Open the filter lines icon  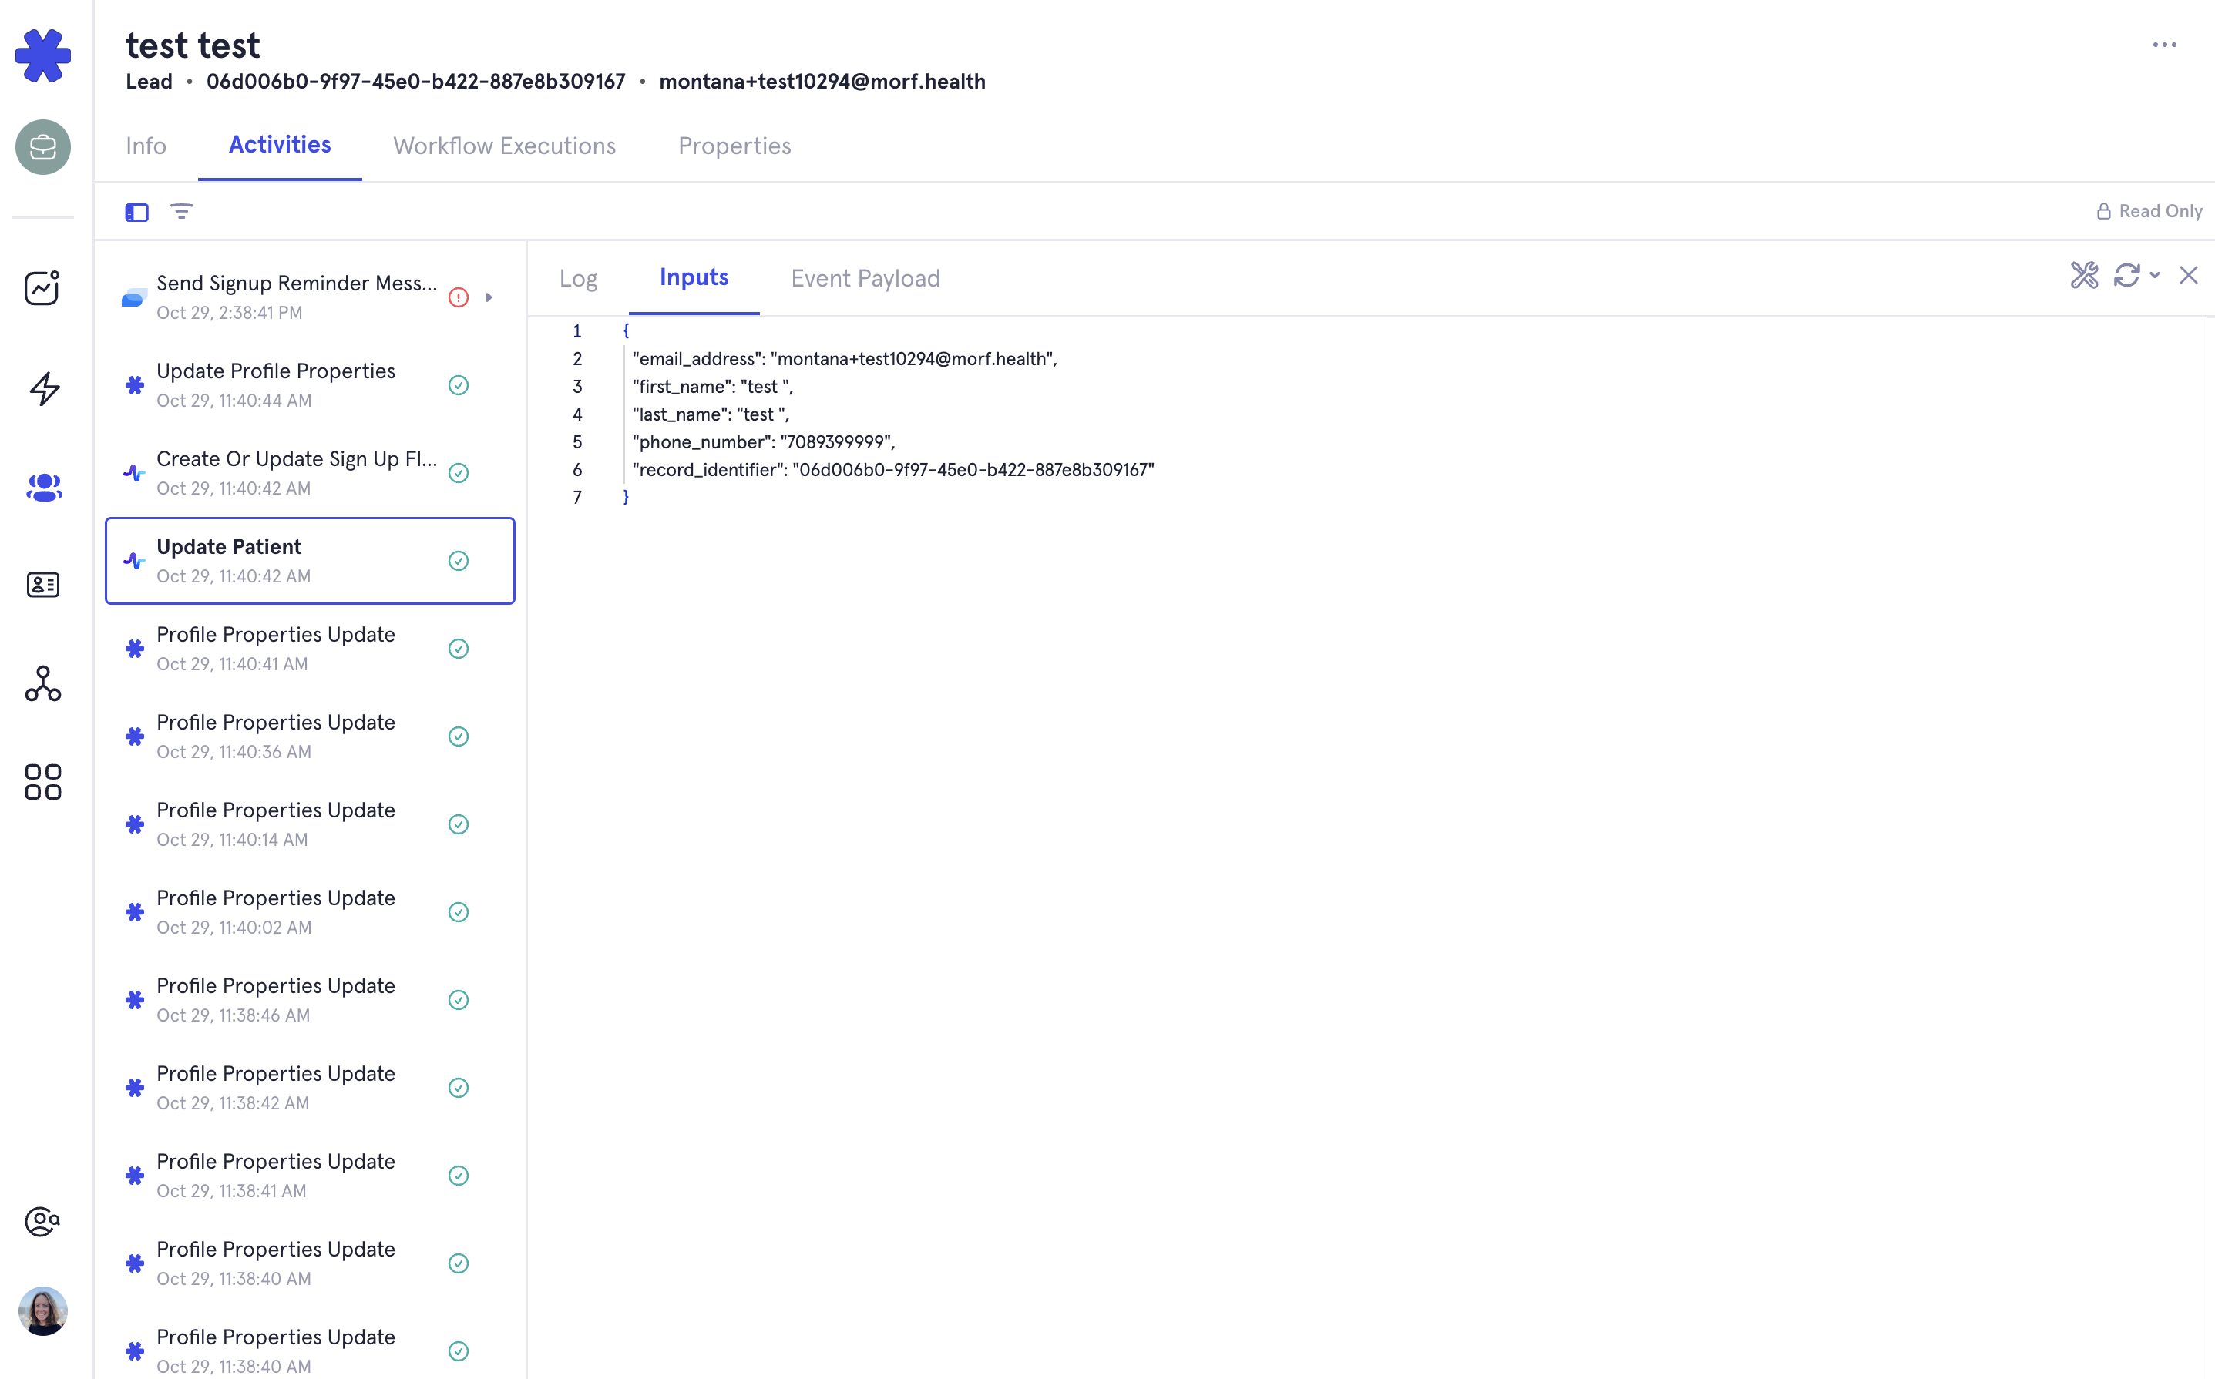(x=182, y=212)
